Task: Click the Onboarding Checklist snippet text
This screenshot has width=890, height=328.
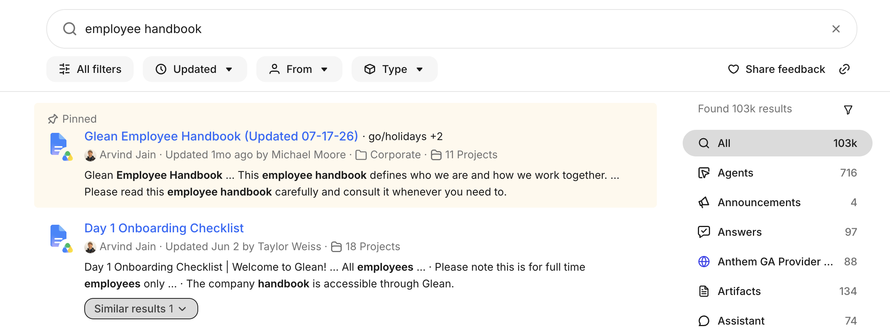Action: tap(335, 275)
